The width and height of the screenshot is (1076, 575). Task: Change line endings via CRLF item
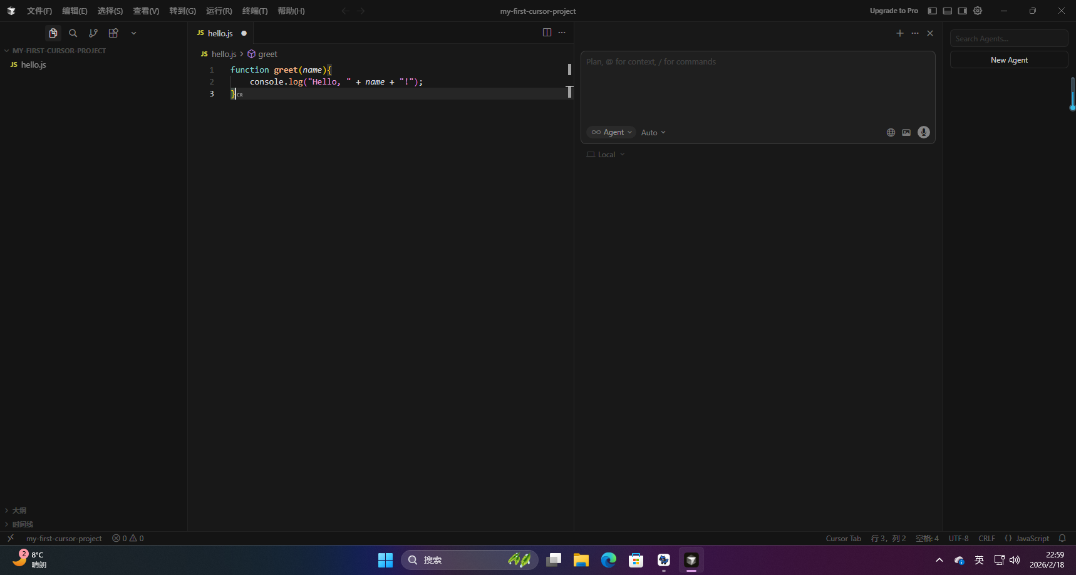(986, 539)
